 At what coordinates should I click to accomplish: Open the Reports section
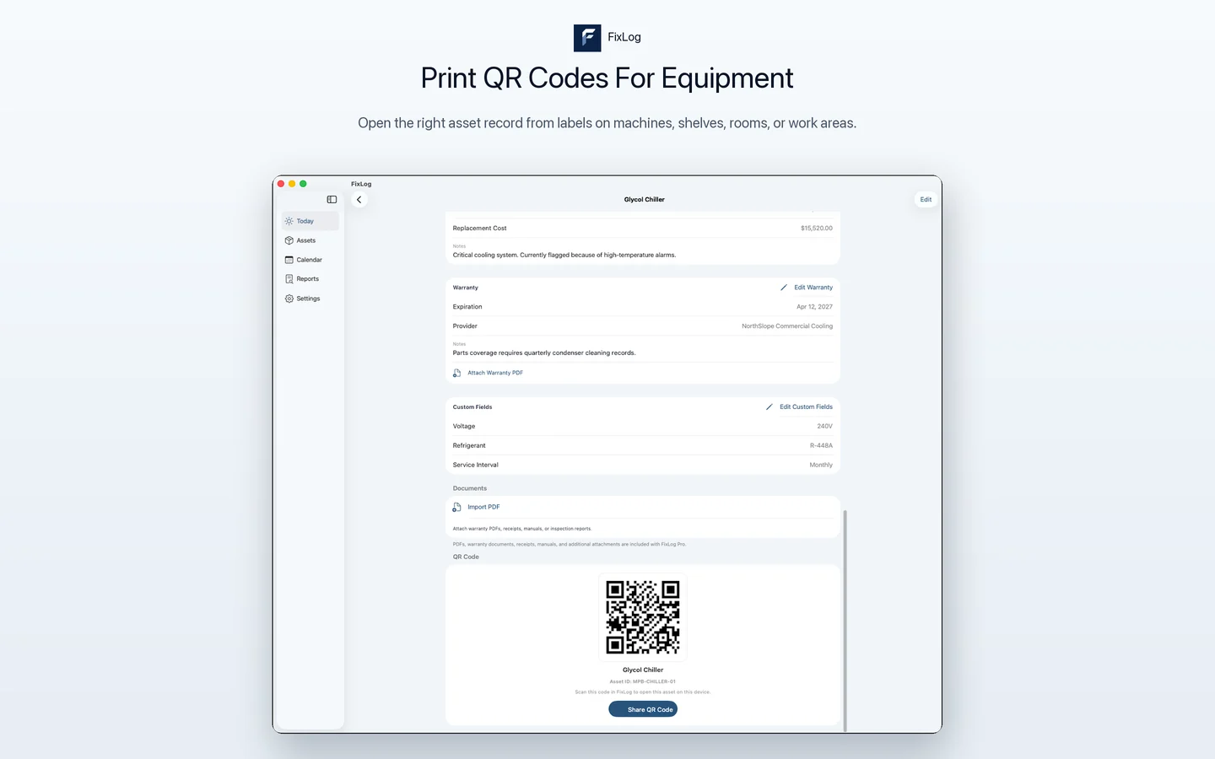pyautogui.click(x=310, y=279)
